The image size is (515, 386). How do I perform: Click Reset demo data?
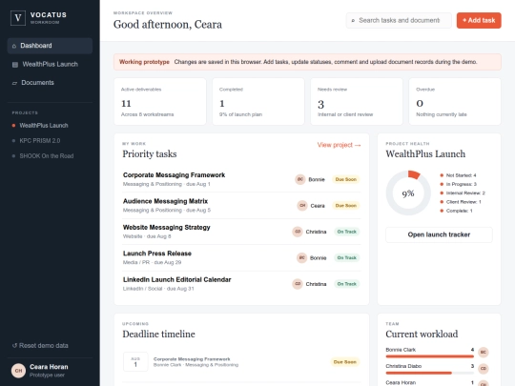click(x=40, y=345)
